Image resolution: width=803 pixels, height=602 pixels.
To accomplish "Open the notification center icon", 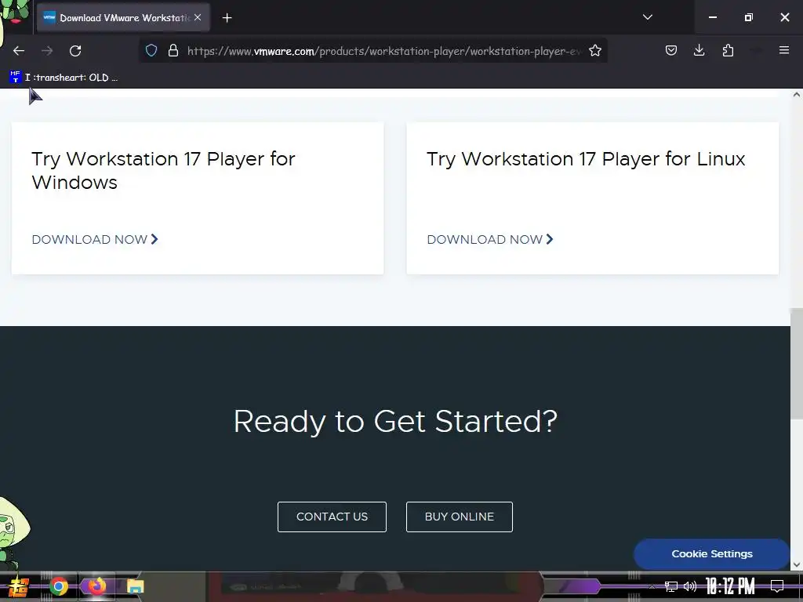I will click(777, 586).
